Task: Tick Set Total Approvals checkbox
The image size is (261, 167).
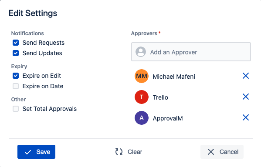Action: tap(16, 109)
